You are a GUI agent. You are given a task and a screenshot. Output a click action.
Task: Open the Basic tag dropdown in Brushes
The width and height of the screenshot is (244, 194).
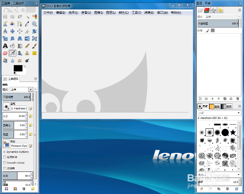coord(219,175)
